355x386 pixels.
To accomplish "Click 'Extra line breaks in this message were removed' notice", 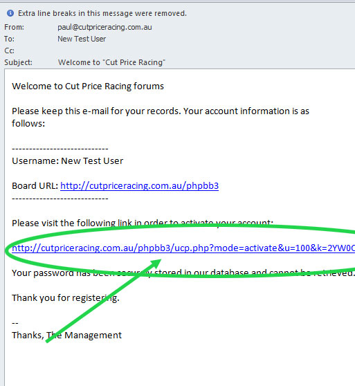I will pyautogui.click(x=102, y=13).
